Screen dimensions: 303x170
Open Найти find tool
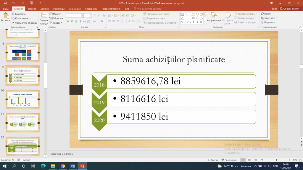(266, 14)
